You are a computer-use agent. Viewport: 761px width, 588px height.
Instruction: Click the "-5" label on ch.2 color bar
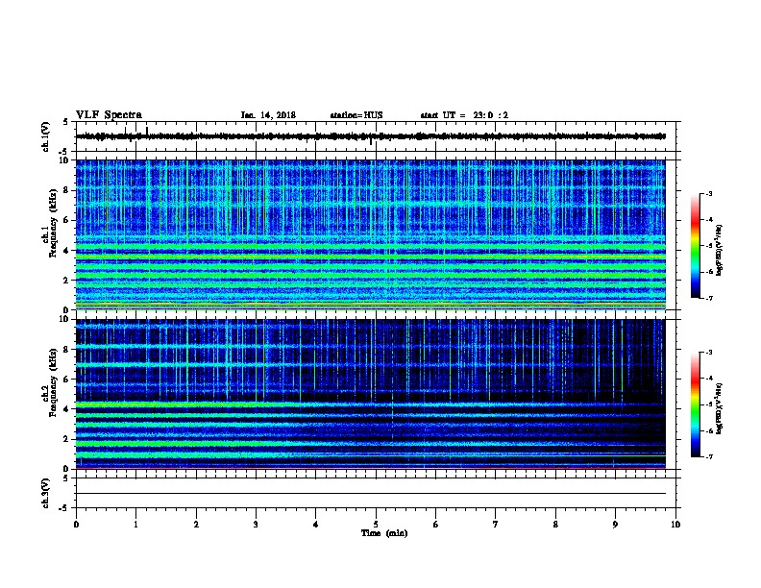coord(708,404)
